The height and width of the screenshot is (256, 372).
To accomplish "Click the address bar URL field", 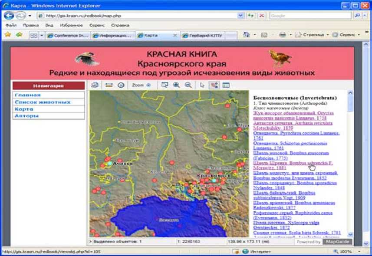I will click(x=138, y=16).
